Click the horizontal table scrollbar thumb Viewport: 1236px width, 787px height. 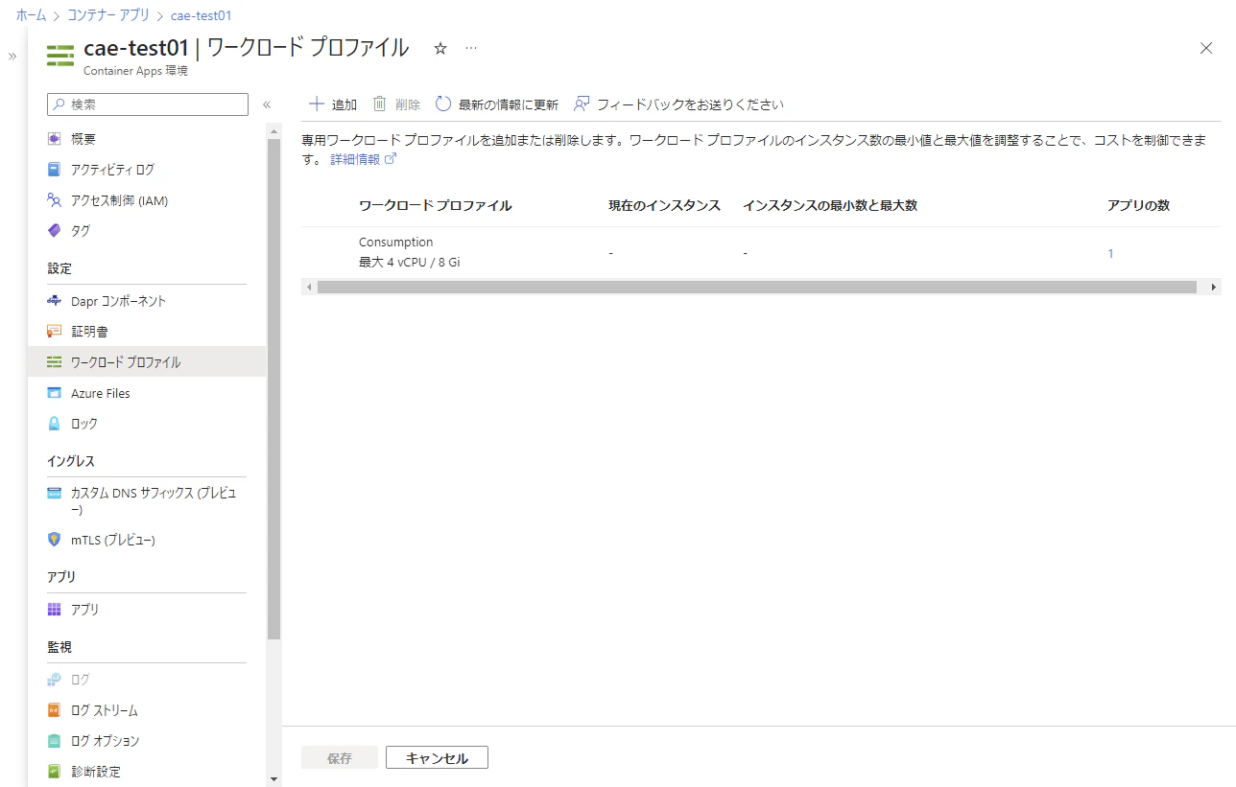point(756,287)
